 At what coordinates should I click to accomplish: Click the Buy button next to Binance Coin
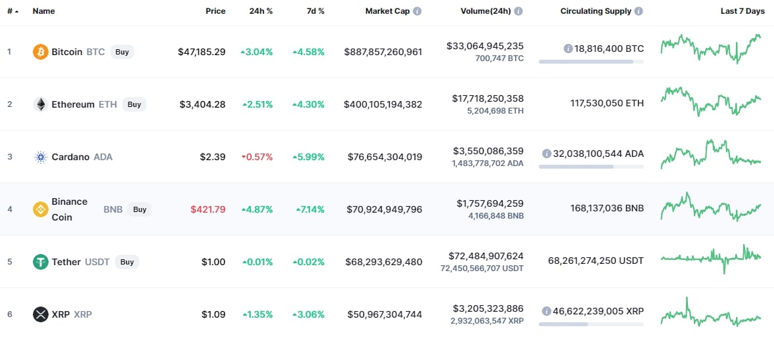pos(140,209)
